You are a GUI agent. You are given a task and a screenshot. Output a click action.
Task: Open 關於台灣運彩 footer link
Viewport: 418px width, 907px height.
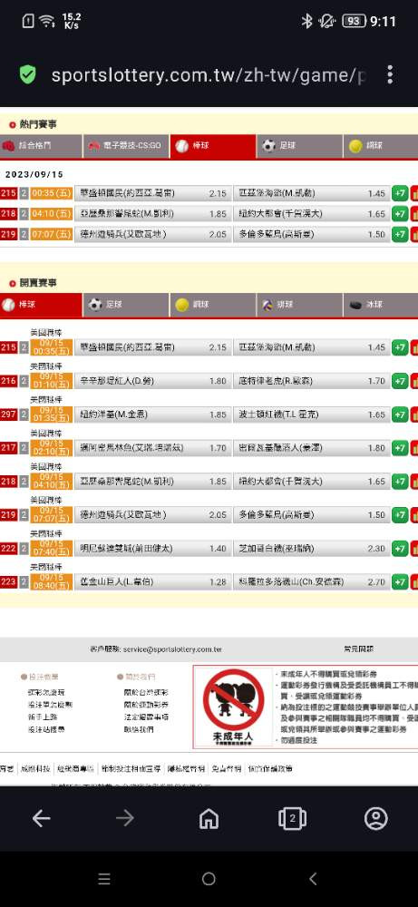pos(146,692)
